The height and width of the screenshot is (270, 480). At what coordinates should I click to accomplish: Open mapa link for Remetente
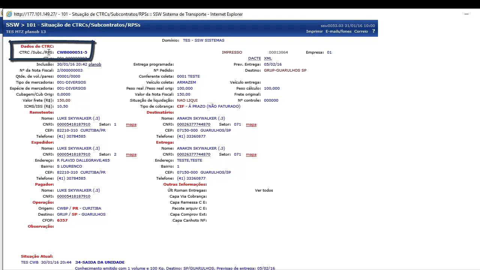(131, 124)
